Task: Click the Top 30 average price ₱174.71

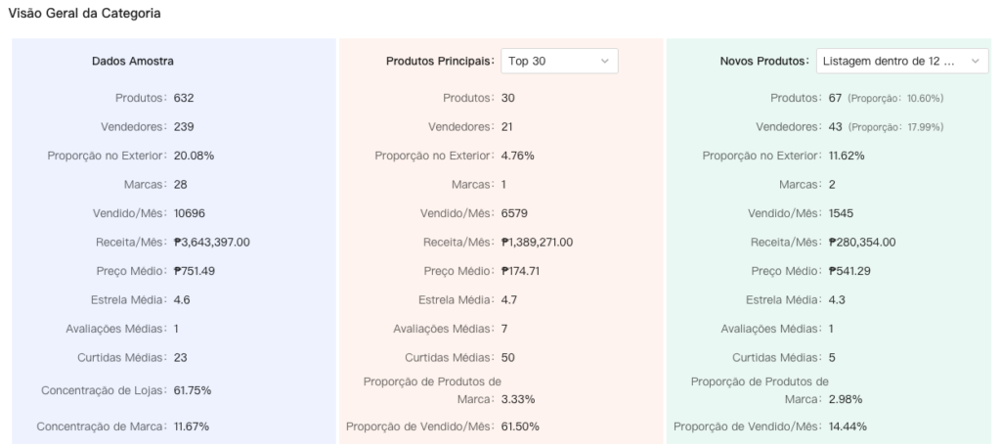Action: click(x=528, y=271)
